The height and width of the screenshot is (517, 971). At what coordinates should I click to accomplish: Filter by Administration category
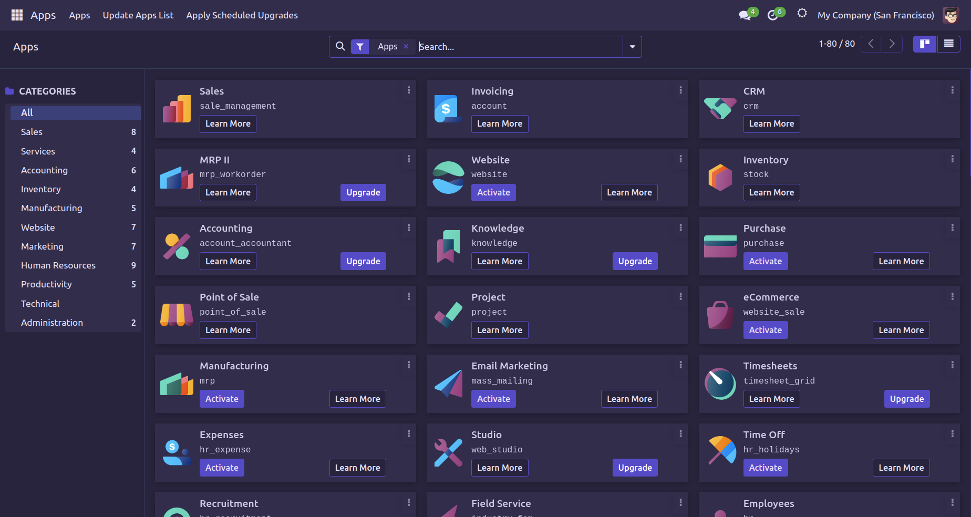(76, 323)
